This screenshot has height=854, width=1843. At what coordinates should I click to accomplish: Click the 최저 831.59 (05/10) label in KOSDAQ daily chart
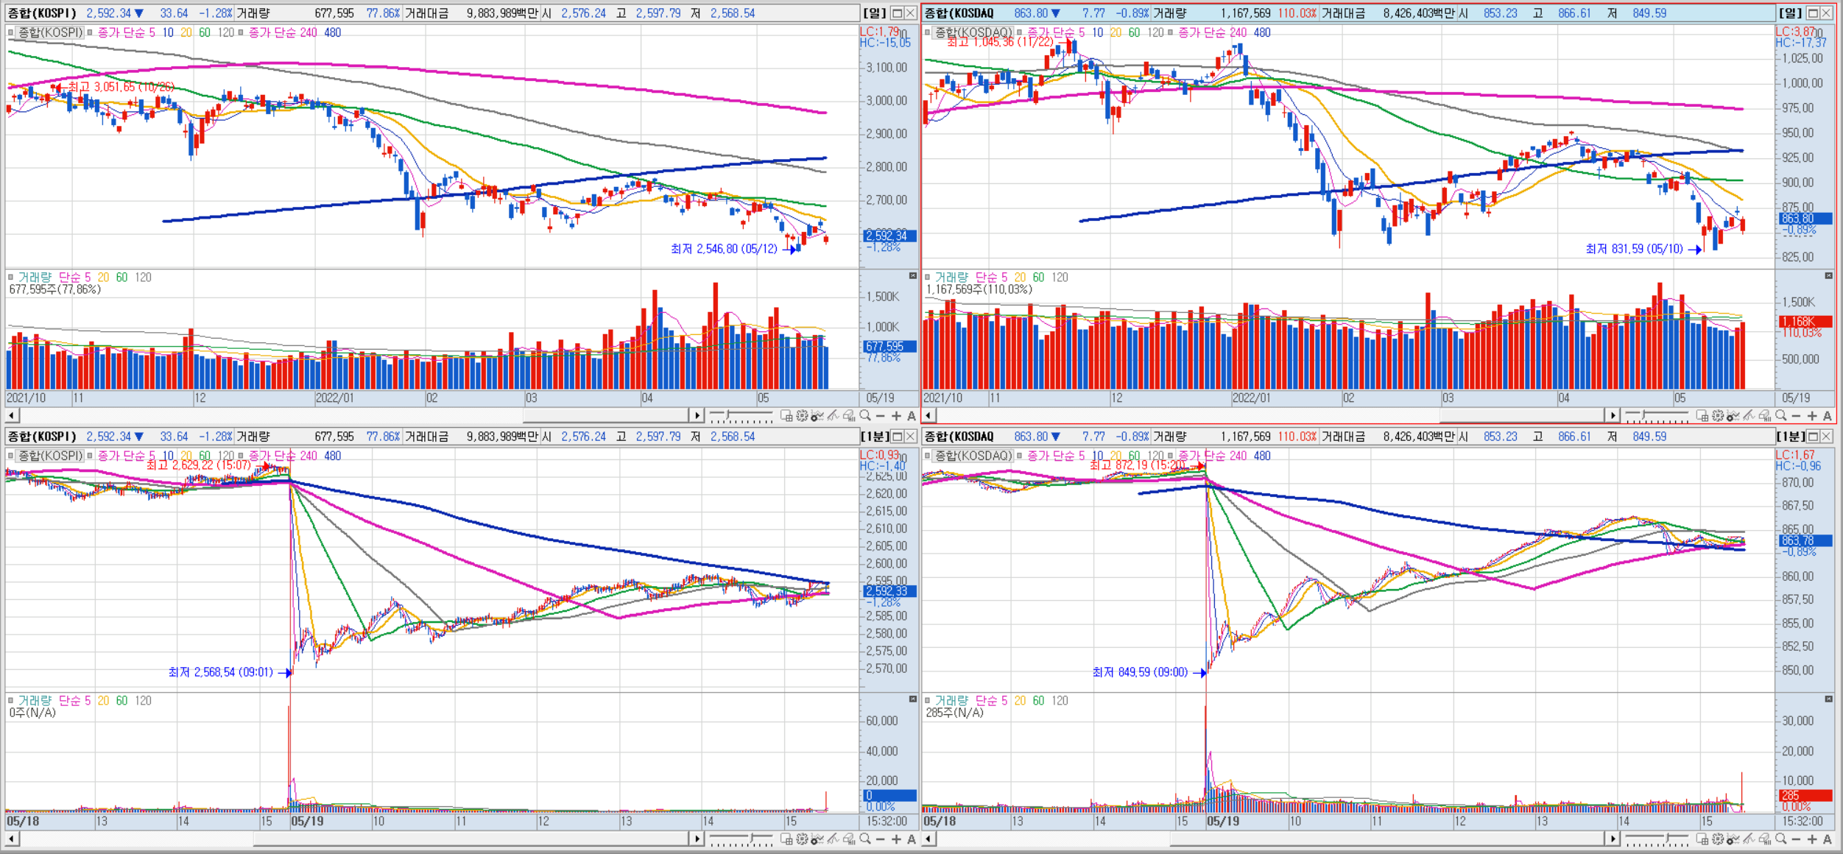click(1634, 249)
